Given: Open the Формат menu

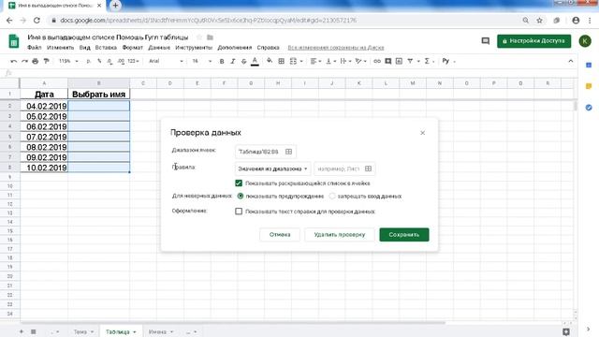Looking at the screenshot, I should (x=133, y=48).
